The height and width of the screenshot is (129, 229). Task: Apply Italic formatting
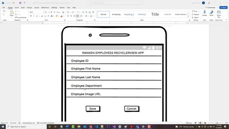click(x=34, y=16)
